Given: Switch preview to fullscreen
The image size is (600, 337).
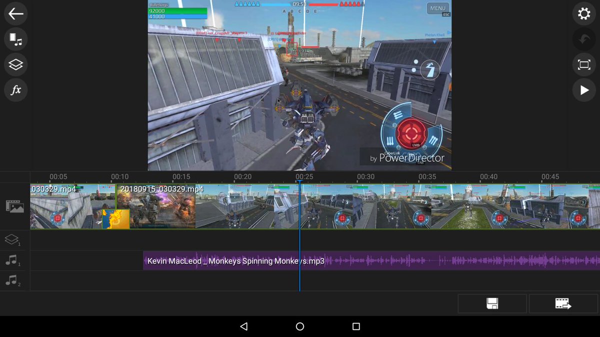Looking at the screenshot, I should [x=584, y=65].
